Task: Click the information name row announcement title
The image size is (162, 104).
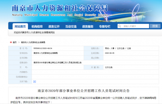Action: click(x=58, y=63)
